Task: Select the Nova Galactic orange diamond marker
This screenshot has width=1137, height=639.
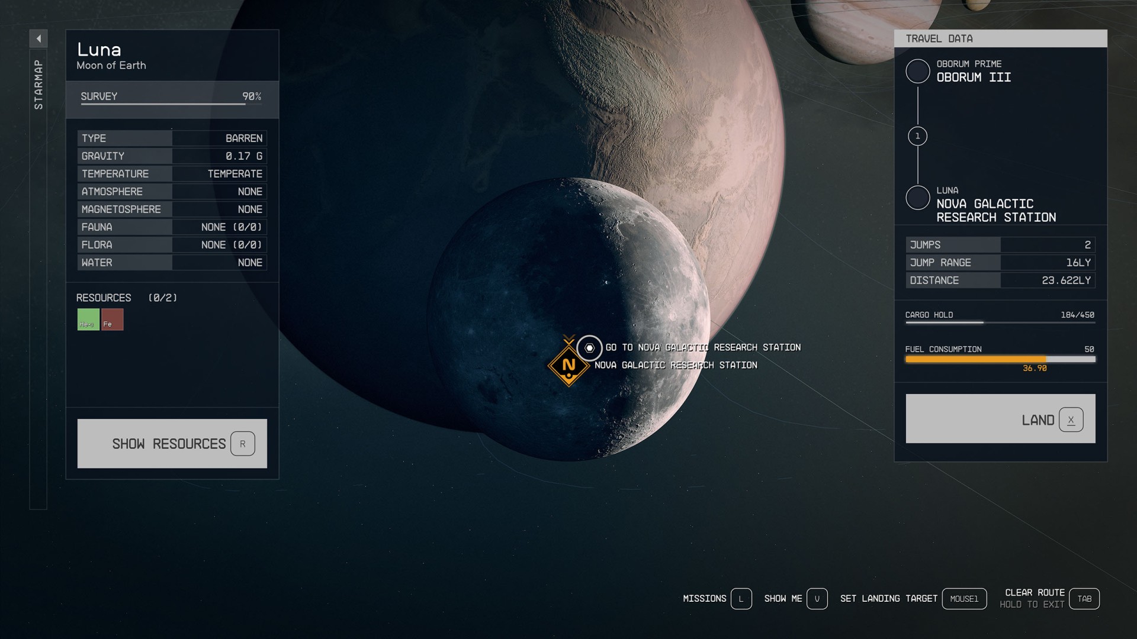Action: 568,366
